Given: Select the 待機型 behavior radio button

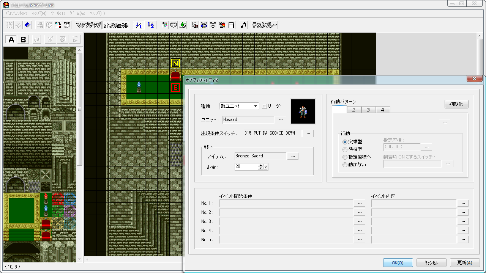Looking at the screenshot, I should [345, 149].
